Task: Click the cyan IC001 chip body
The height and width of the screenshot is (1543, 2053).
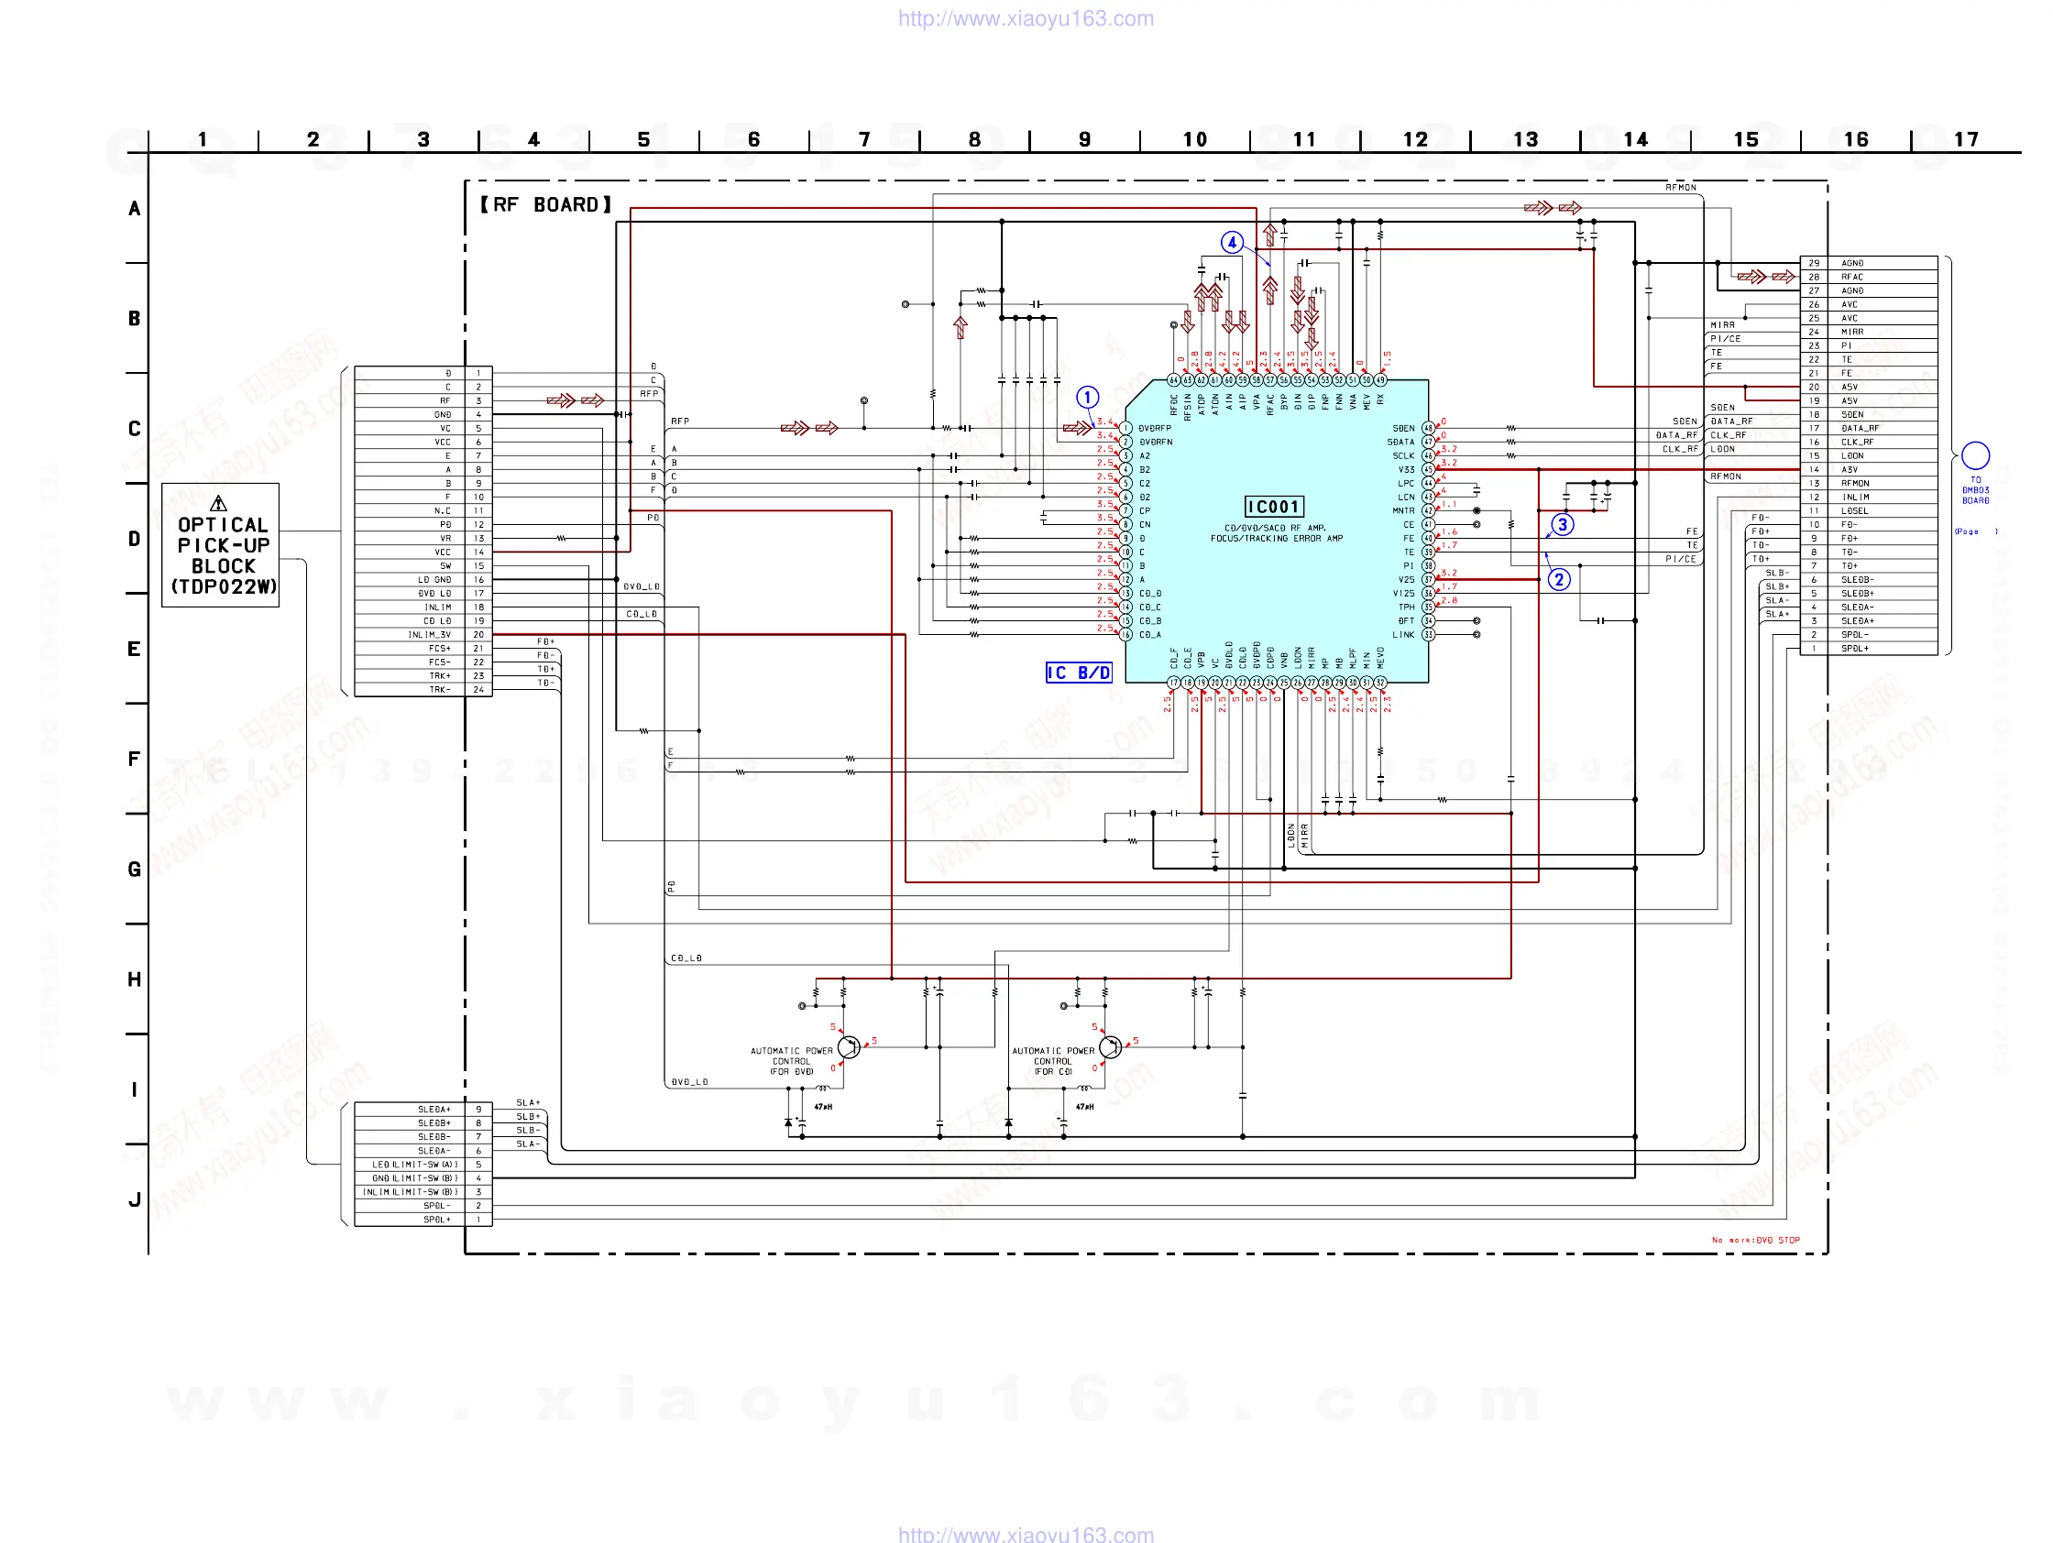Action: click(x=1276, y=594)
